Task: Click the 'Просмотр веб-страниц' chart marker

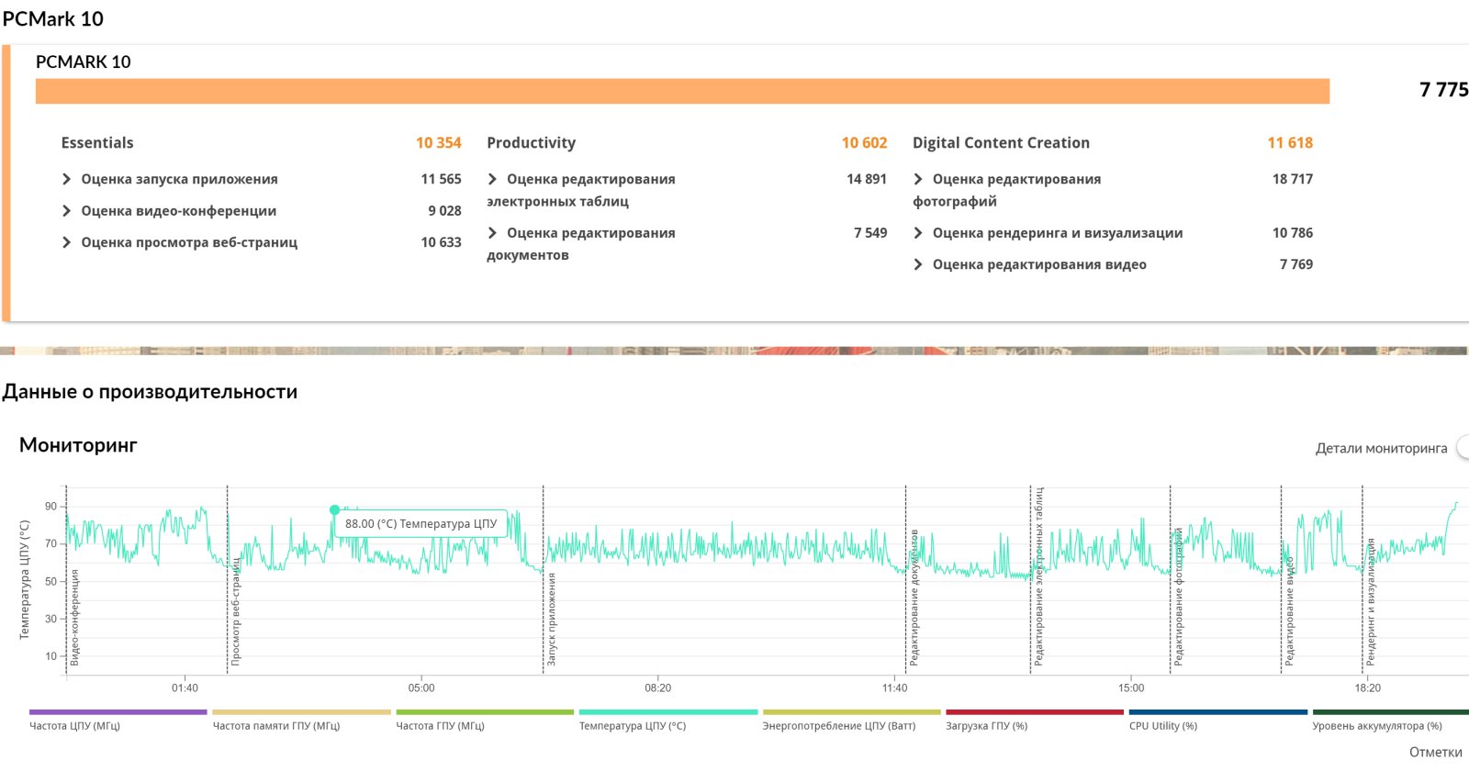Action: pos(228,580)
